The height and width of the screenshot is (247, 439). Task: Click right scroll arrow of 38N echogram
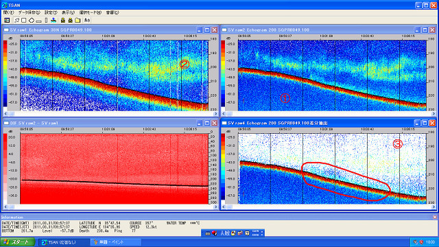pyautogui.click(x=215, y=114)
